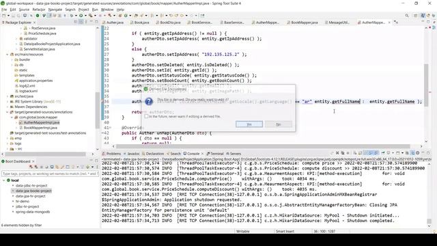Viewport: 437px width, 246px height.
Task: Click the New Java Class green icon
Action: tap(126, 16)
